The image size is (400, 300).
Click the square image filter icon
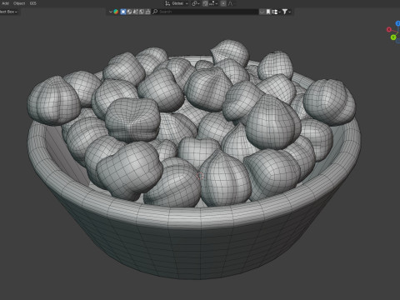tap(142, 12)
